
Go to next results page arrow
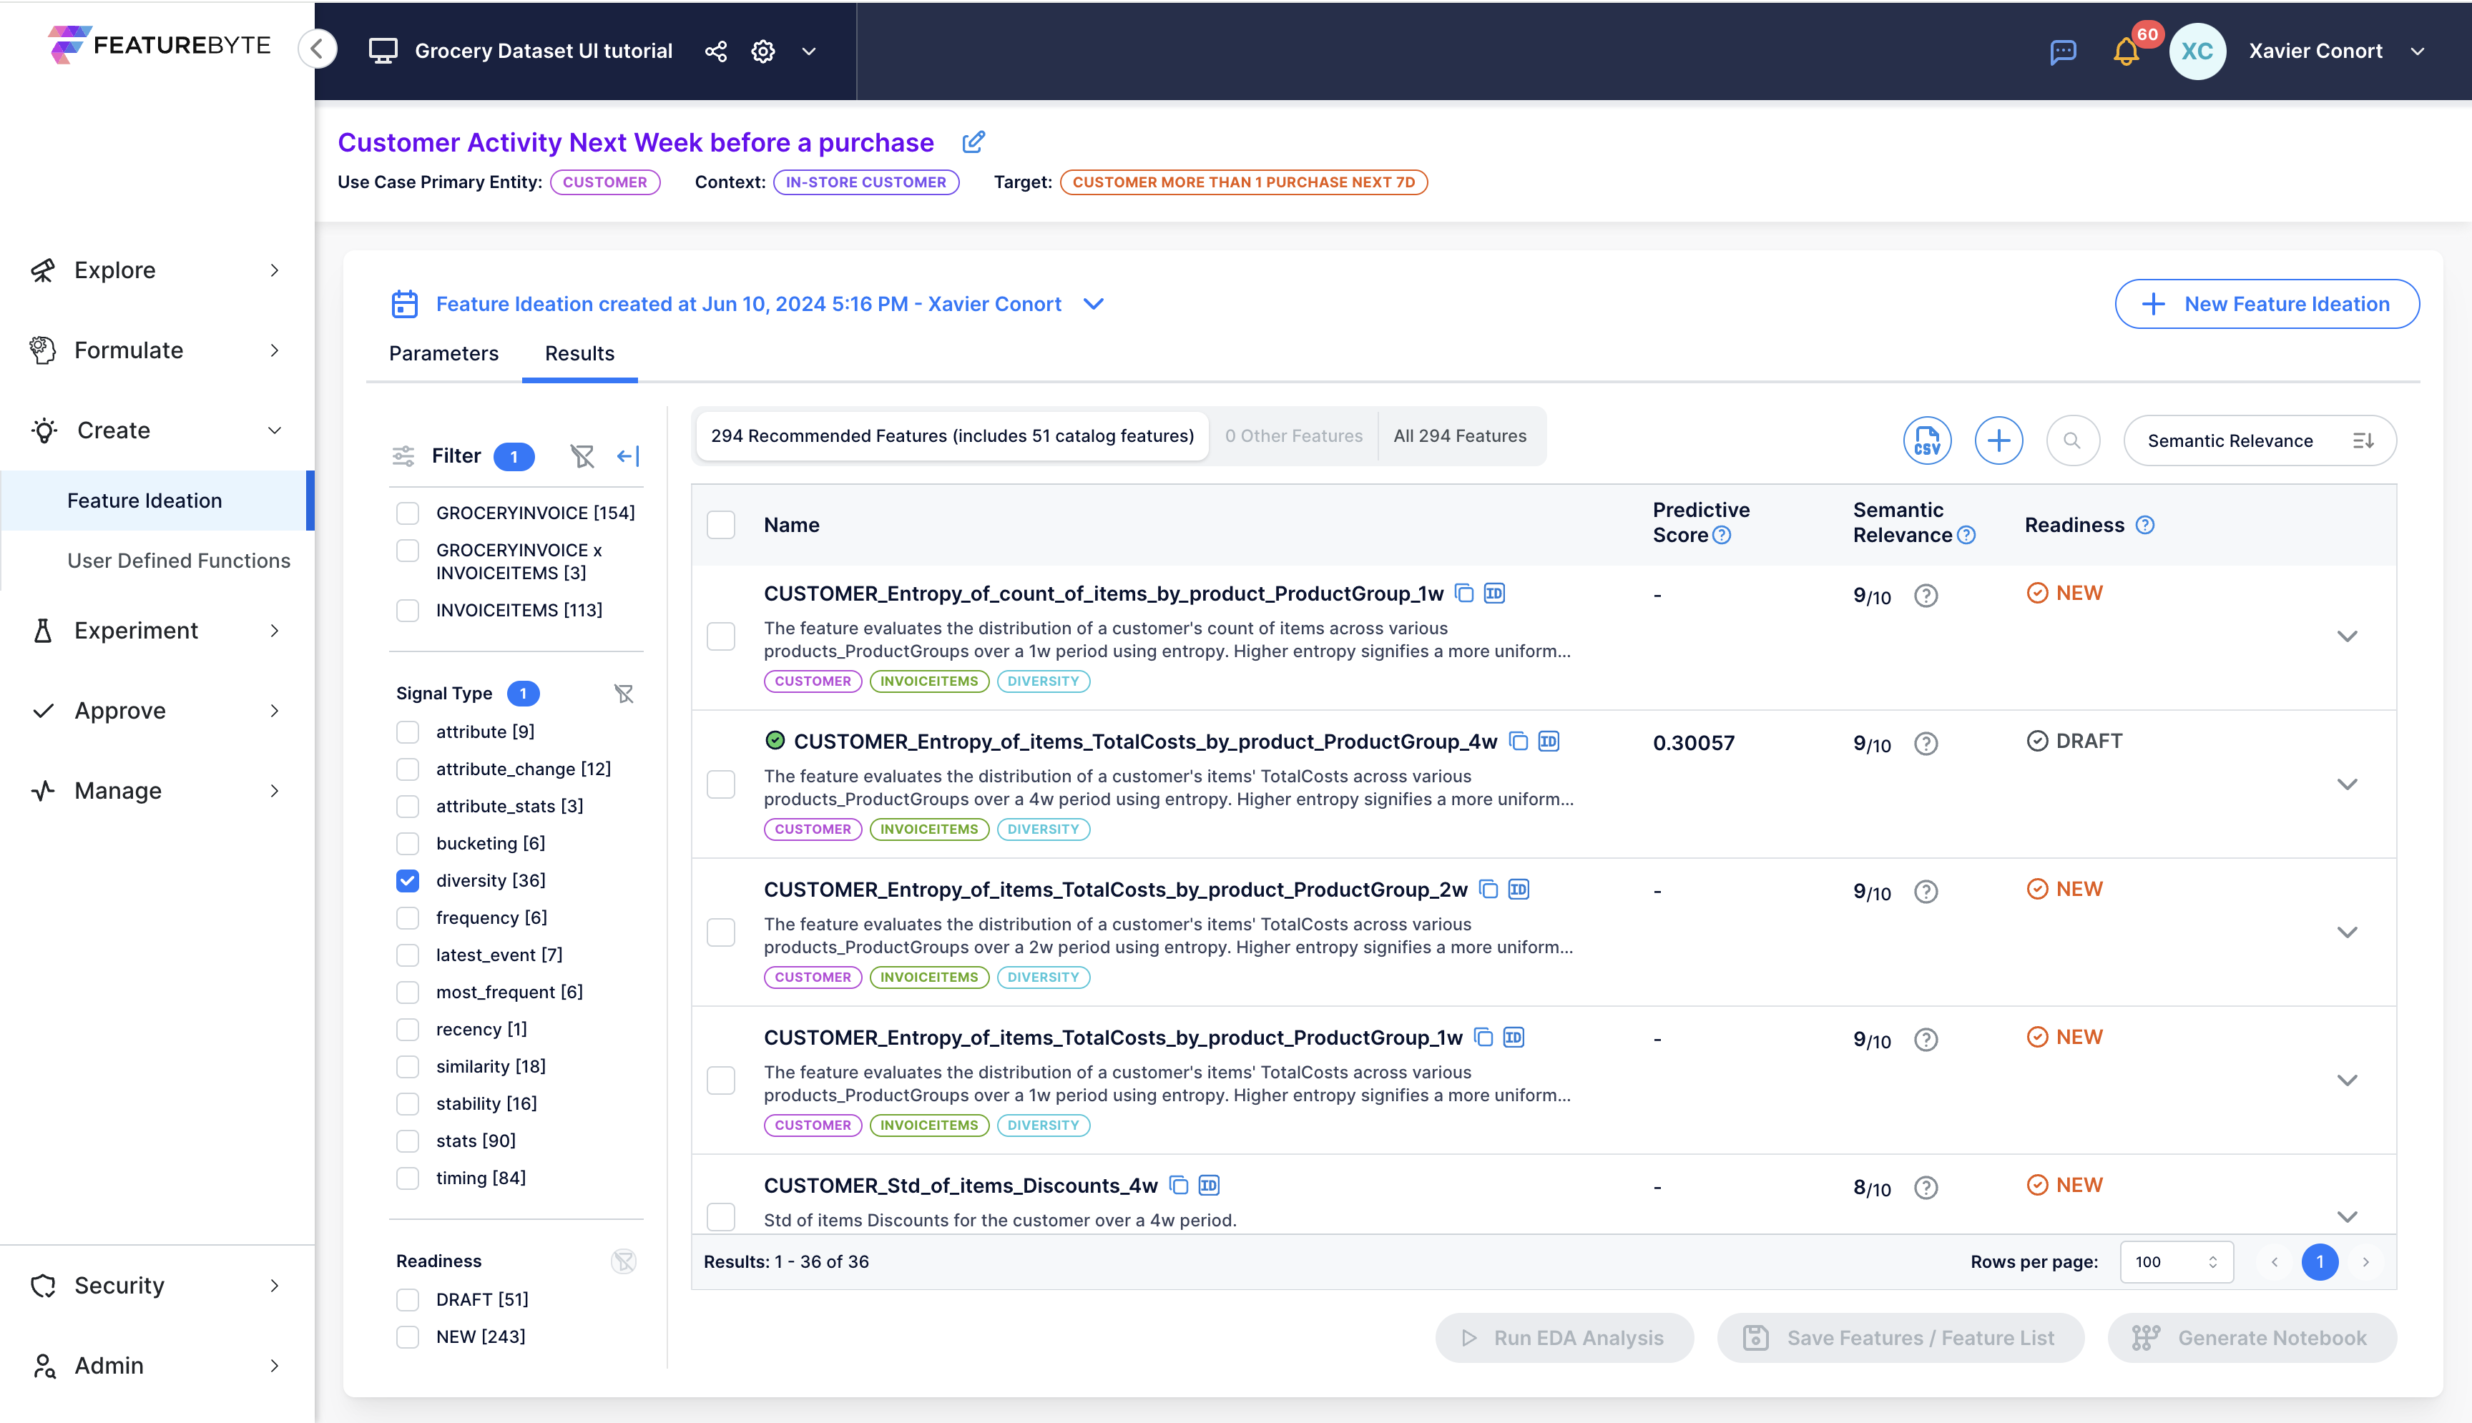2365,1263
